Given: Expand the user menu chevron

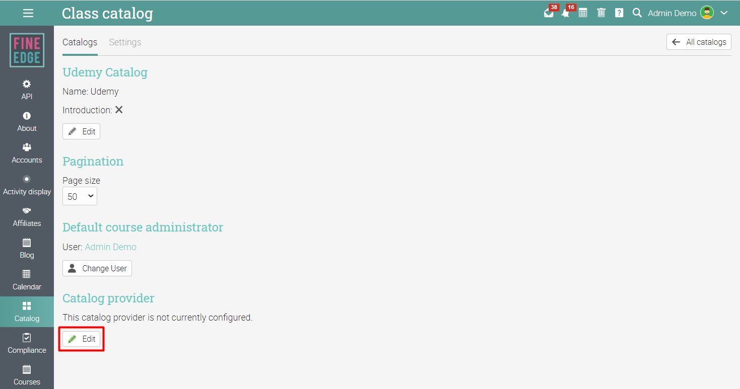Looking at the screenshot, I should (x=724, y=13).
